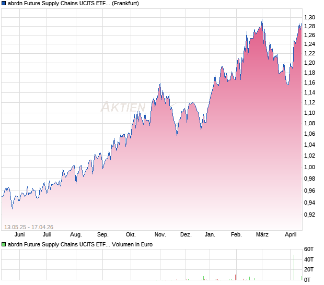Click the Volumen in Euro panel title

pos(132,244)
